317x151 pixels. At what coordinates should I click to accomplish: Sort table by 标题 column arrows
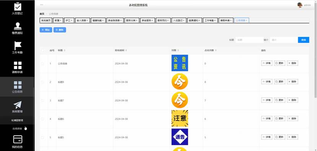point(65,50)
